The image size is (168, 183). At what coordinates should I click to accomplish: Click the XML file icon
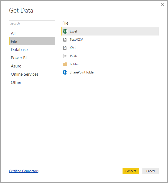pyautogui.click(x=65, y=48)
